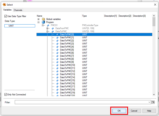The image size is (159, 116).
Task: Click the DataFromPMC array icon
Action: click(x=53, y=28)
